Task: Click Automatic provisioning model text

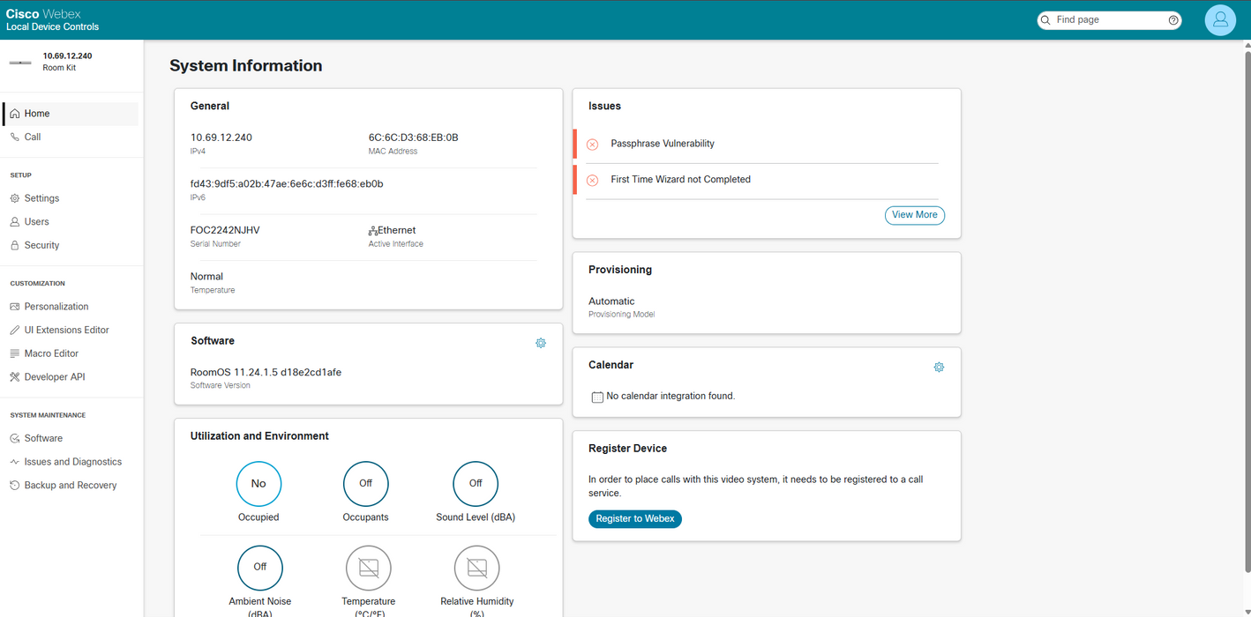Action: pos(611,301)
